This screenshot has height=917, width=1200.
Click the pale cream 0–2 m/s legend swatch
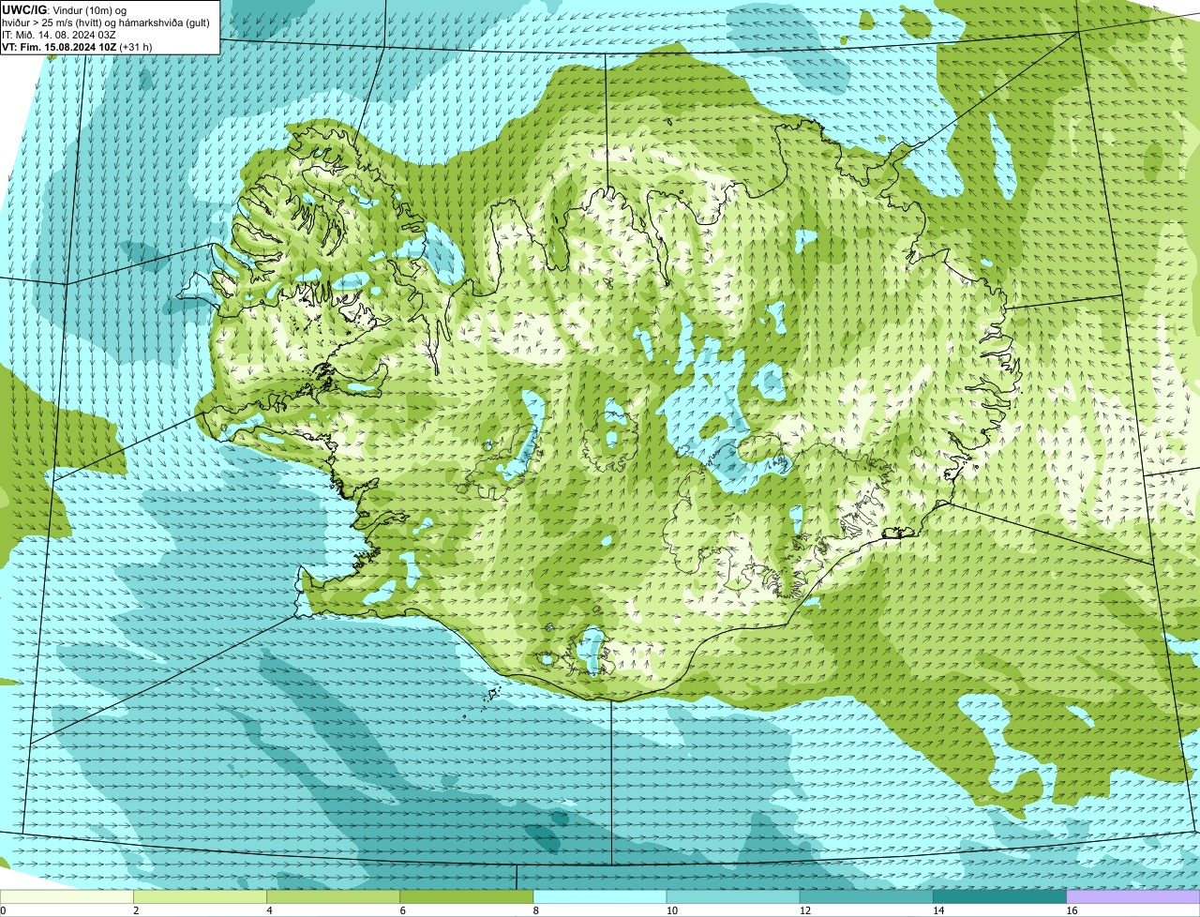click(67, 896)
